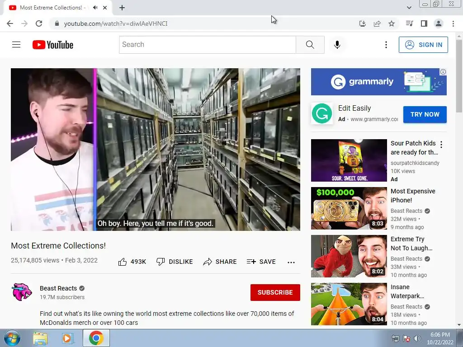
Task: Open Beast Reacts channel avatar
Action: coord(22,292)
